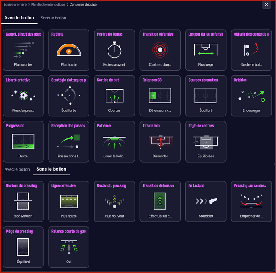The image size is (276, 273).
Task: Click the Piège du pressing card
Action: (x=23, y=247)
